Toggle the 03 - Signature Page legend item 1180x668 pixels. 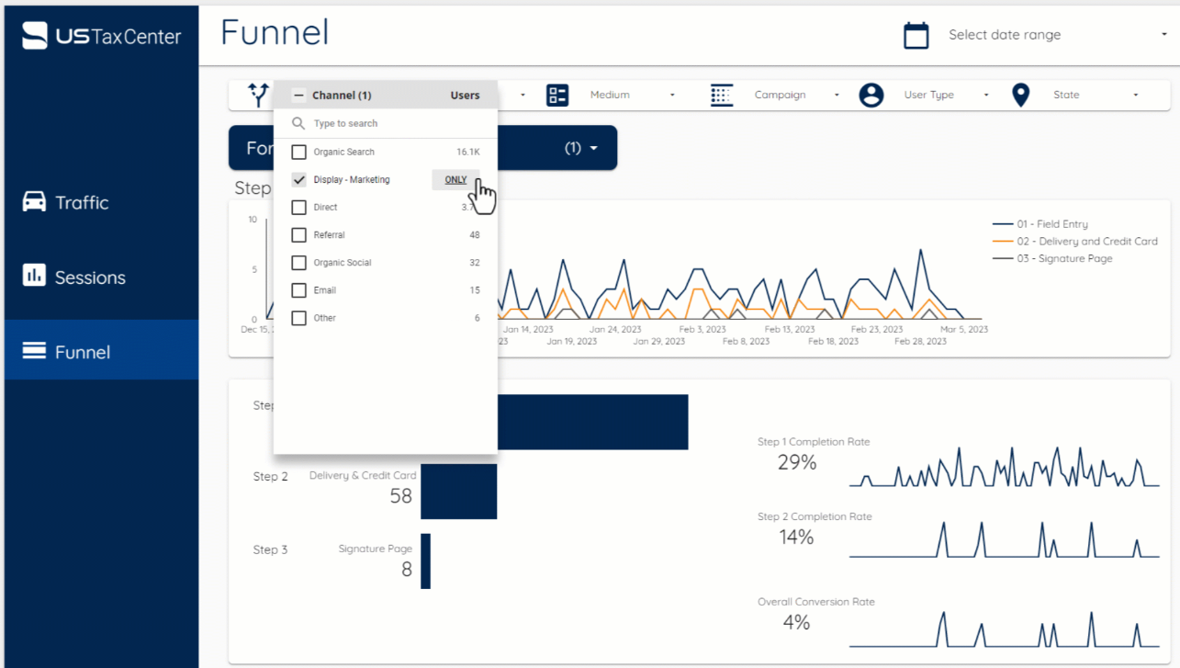(1052, 258)
